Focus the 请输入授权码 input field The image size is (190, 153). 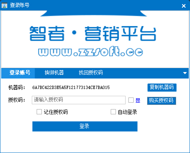tap(78, 100)
